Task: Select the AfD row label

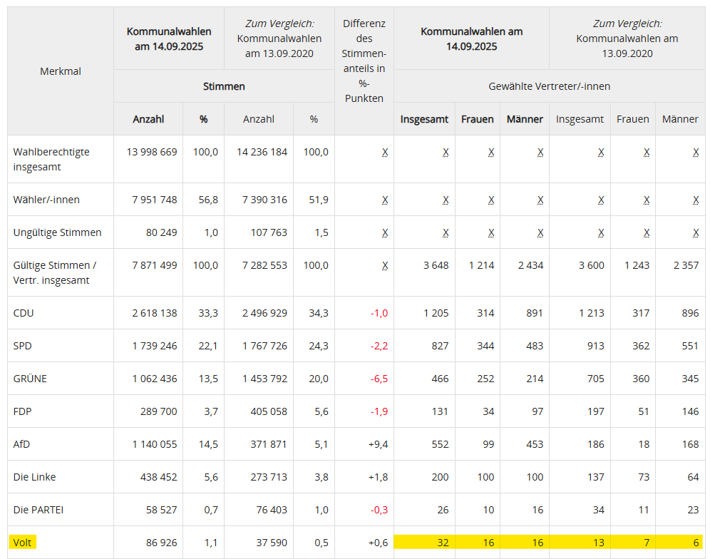Action: [22, 444]
